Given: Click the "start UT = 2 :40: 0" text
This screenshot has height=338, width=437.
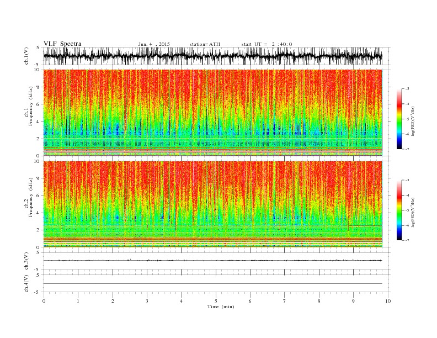Looking at the screenshot, I should coord(267,44).
